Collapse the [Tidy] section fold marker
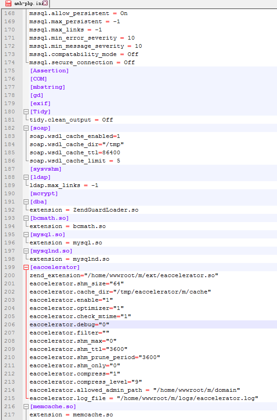The image size is (277, 420). click(x=26, y=112)
